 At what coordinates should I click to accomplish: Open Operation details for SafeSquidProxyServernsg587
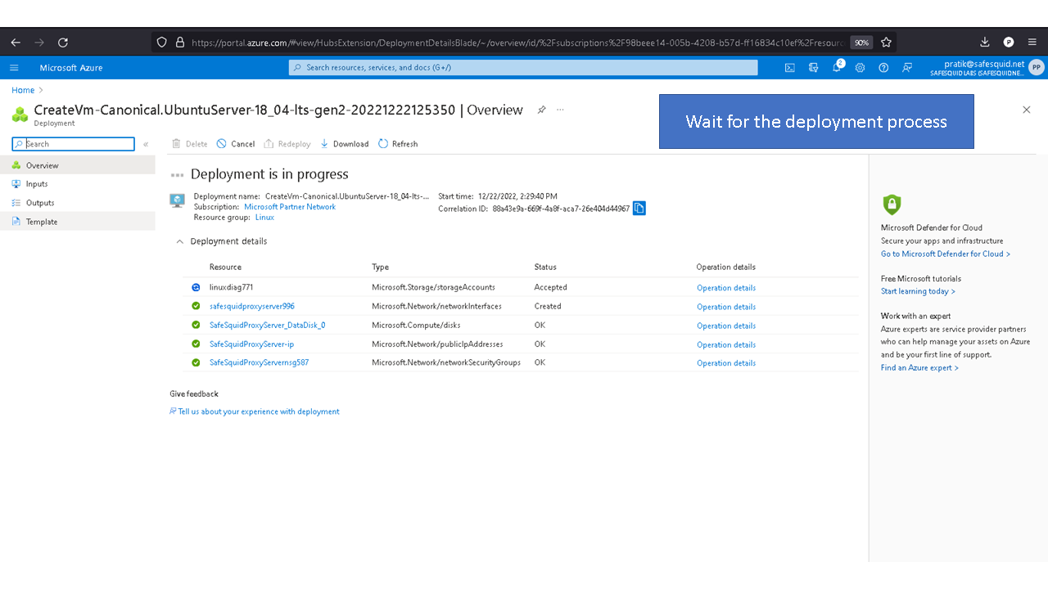pyautogui.click(x=726, y=363)
